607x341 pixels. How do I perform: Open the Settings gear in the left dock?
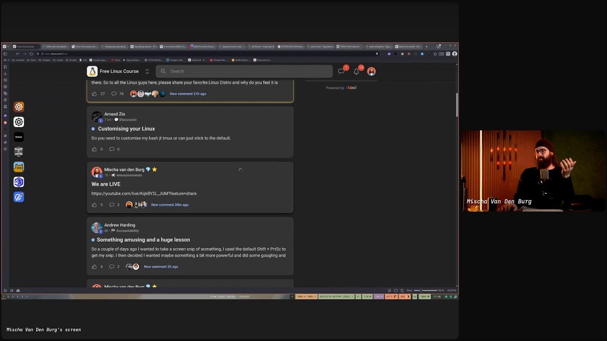coord(18,122)
